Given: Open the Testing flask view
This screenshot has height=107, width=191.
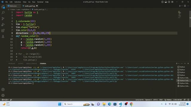Looking at the screenshot, I should click(x=3, y=36).
